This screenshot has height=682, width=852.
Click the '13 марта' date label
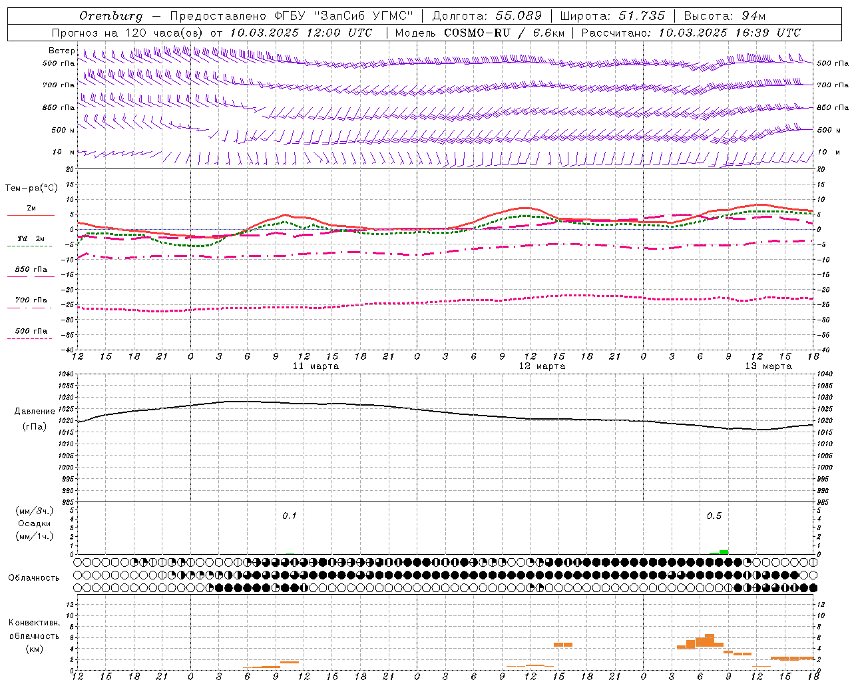pos(768,366)
